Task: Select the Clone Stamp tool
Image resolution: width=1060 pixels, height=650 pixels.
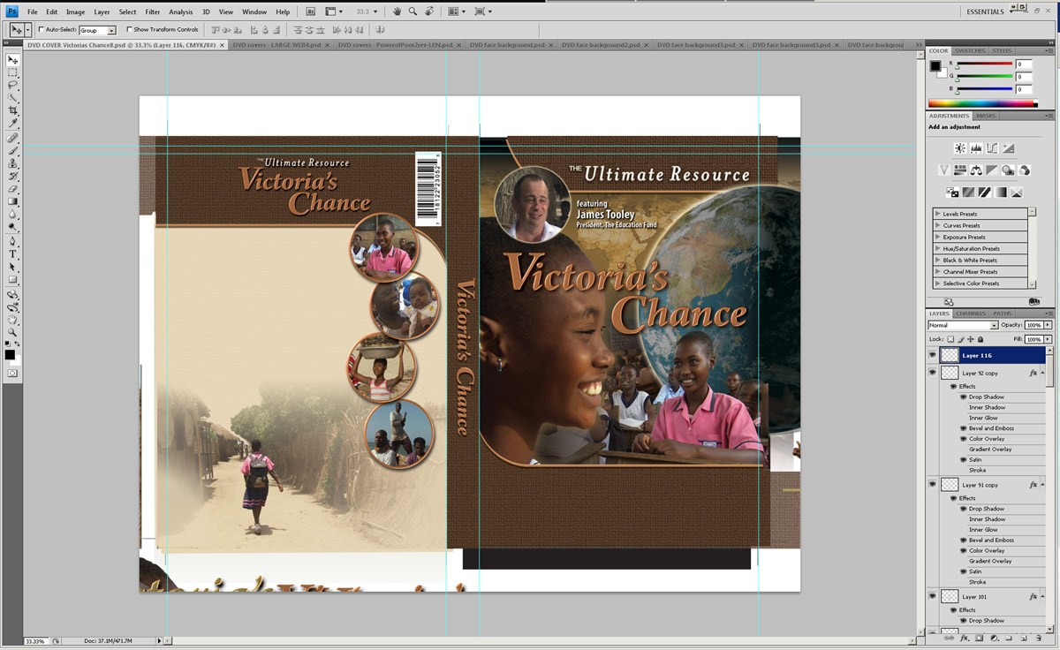Action: coord(13,164)
